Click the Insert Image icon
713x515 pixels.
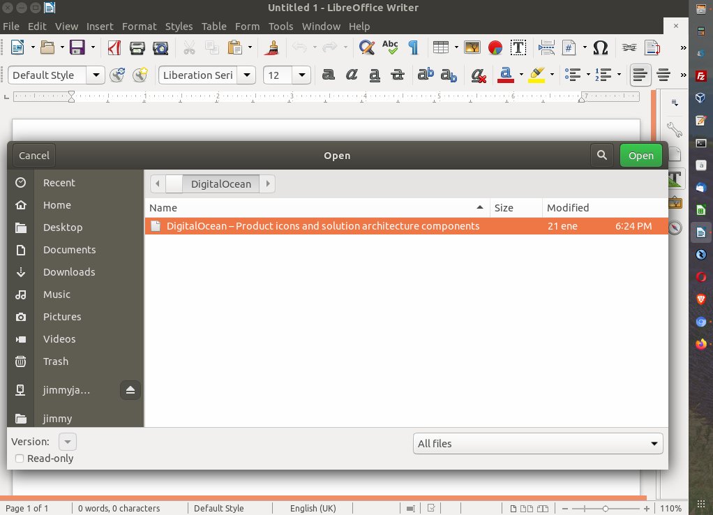(472, 47)
